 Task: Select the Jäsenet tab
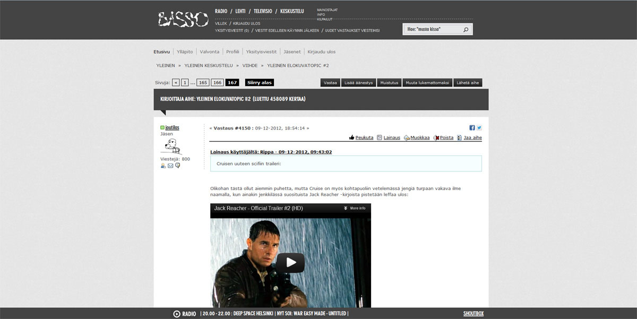pyautogui.click(x=292, y=51)
